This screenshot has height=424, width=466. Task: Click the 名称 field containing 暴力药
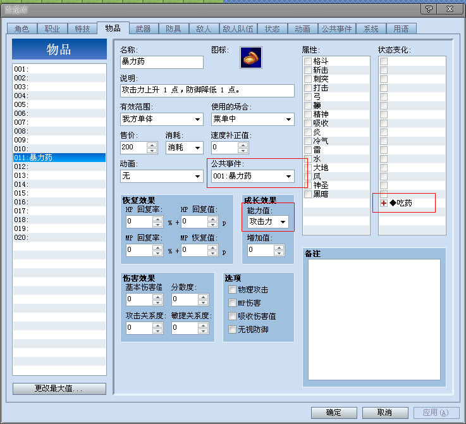(162, 62)
